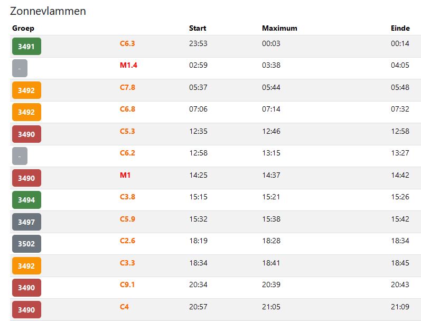This screenshot has width=421, height=321.
Task: Click the dash badge in M1.4 row
Action: 20,68
